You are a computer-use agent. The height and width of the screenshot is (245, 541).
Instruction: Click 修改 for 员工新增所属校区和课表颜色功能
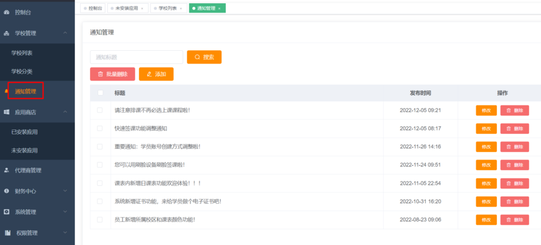click(x=486, y=220)
